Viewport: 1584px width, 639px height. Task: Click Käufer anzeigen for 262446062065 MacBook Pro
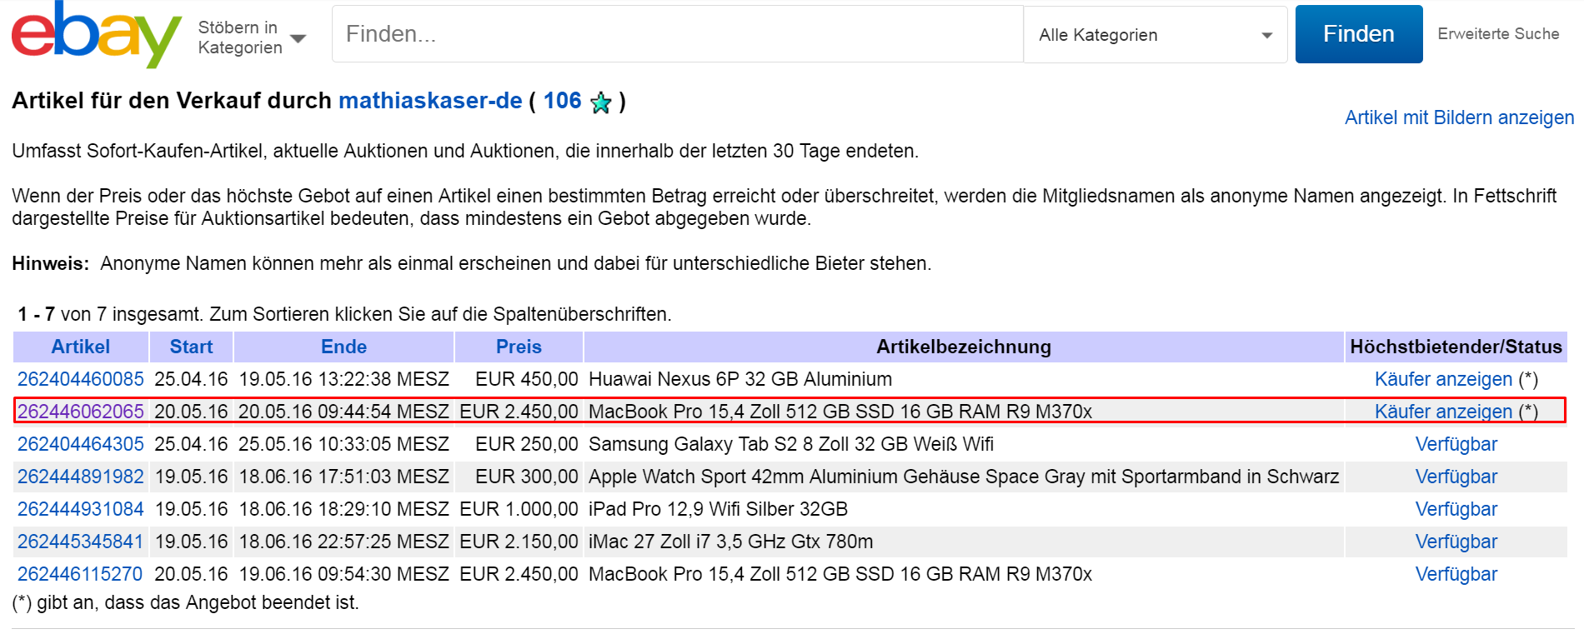click(1443, 412)
